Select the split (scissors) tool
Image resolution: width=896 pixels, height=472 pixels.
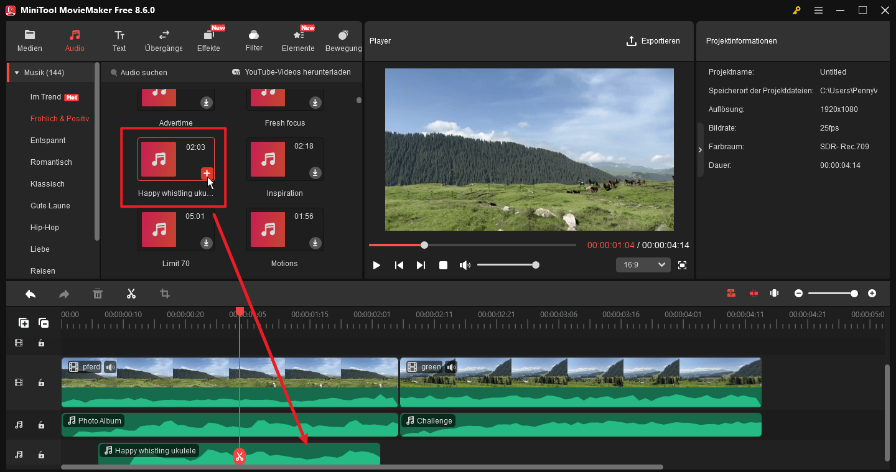tap(131, 293)
